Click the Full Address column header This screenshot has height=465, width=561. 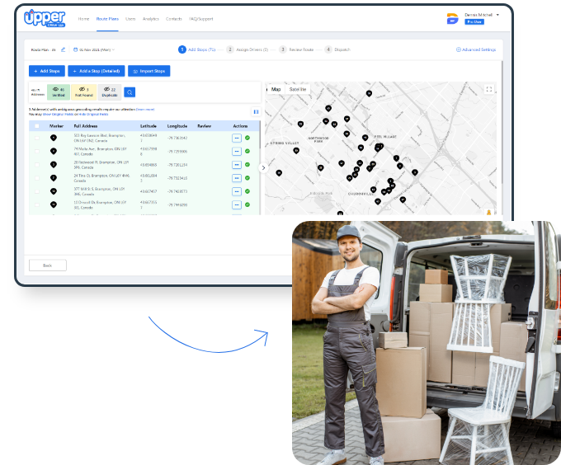86,126
